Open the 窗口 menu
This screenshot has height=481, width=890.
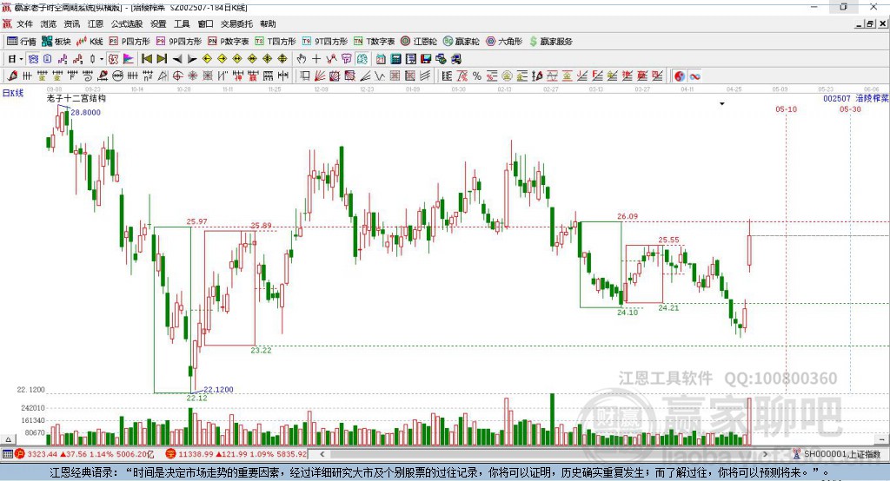[205, 23]
